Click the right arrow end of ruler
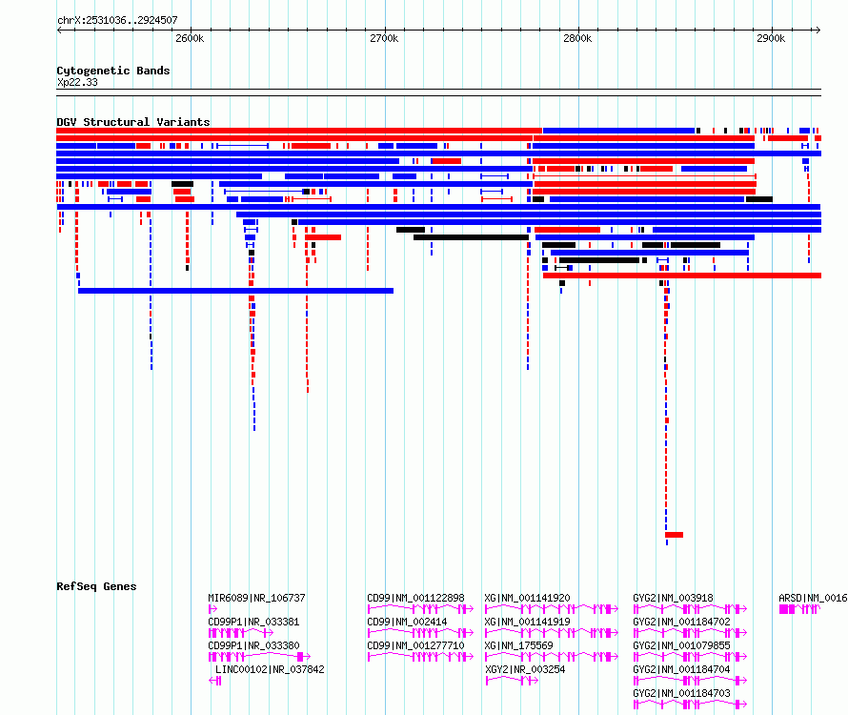The width and height of the screenshot is (848, 715). point(818,30)
